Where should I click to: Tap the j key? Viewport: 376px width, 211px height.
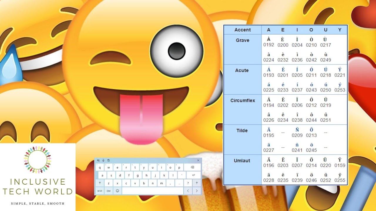pyautogui.click(x=155, y=175)
